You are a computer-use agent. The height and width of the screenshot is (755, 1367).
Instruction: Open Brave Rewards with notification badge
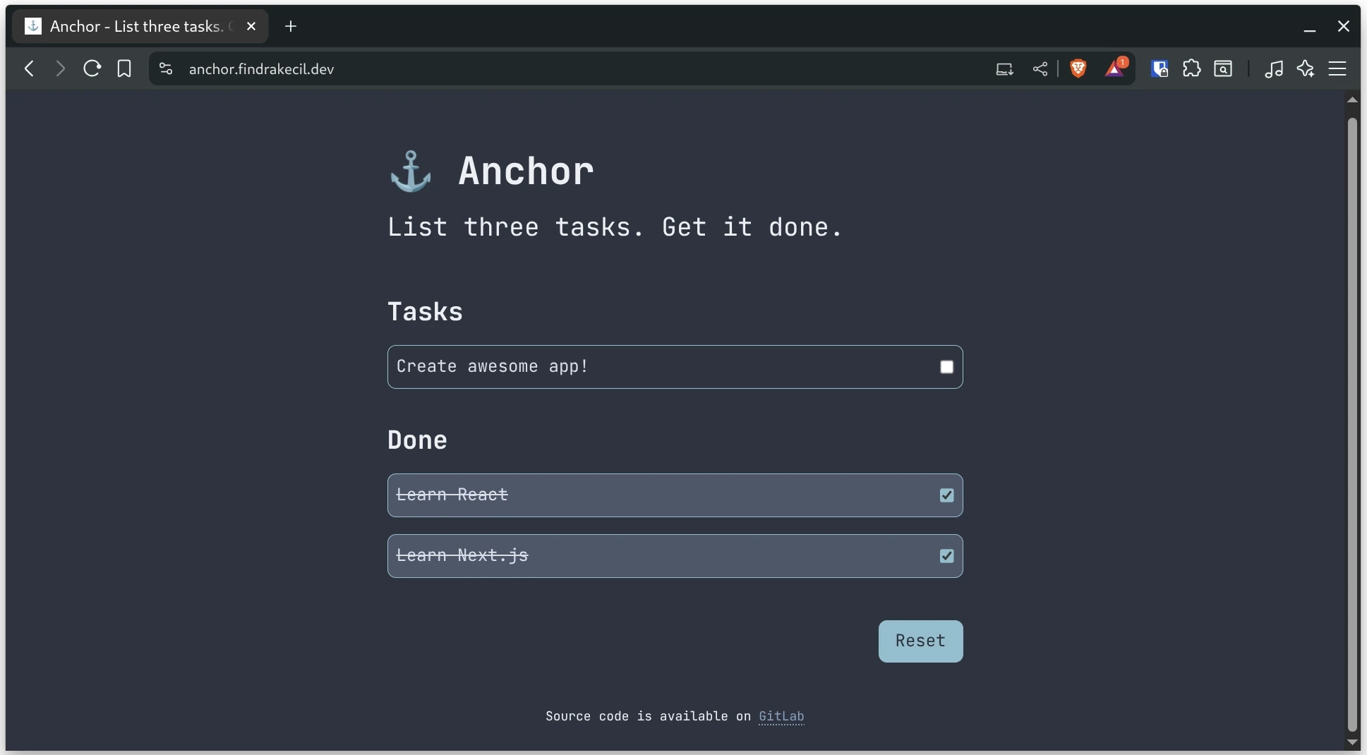[1115, 68]
